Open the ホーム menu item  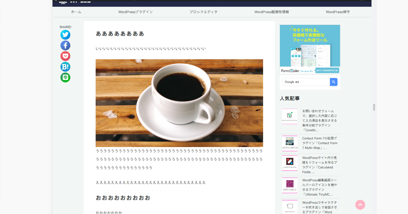click(x=75, y=12)
